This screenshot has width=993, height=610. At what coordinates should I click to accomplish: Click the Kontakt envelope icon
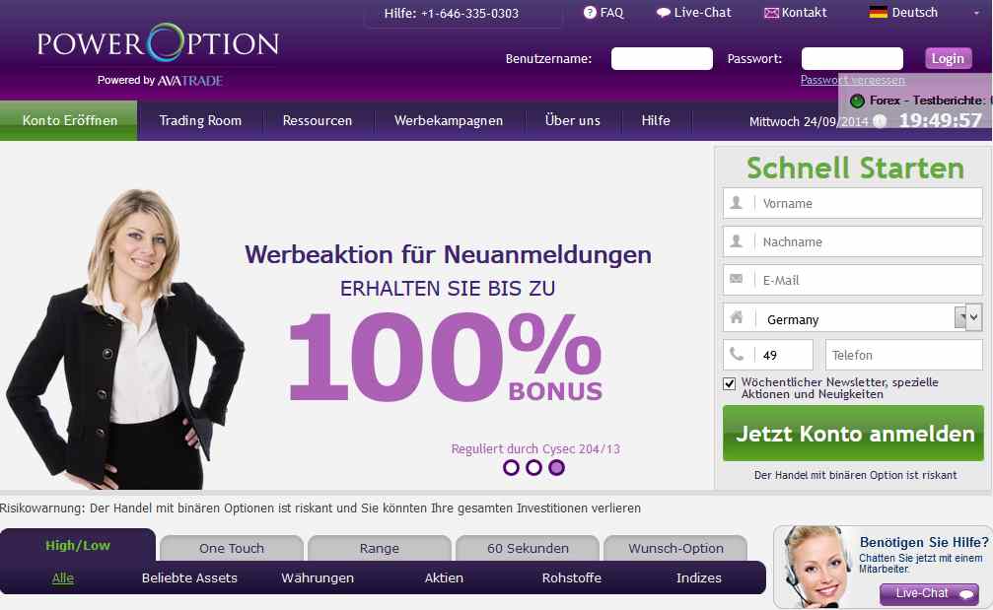coord(771,13)
